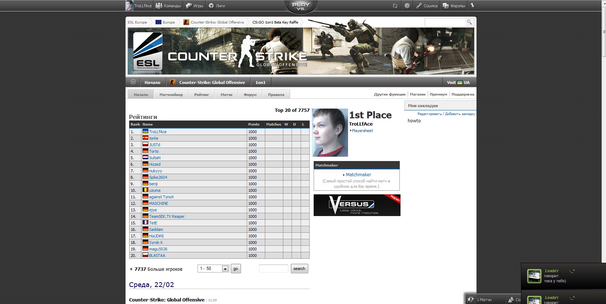Image resolution: width=606 pixels, height=304 pixels.
Task: Open Другие функции link
Action: coord(390,94)
